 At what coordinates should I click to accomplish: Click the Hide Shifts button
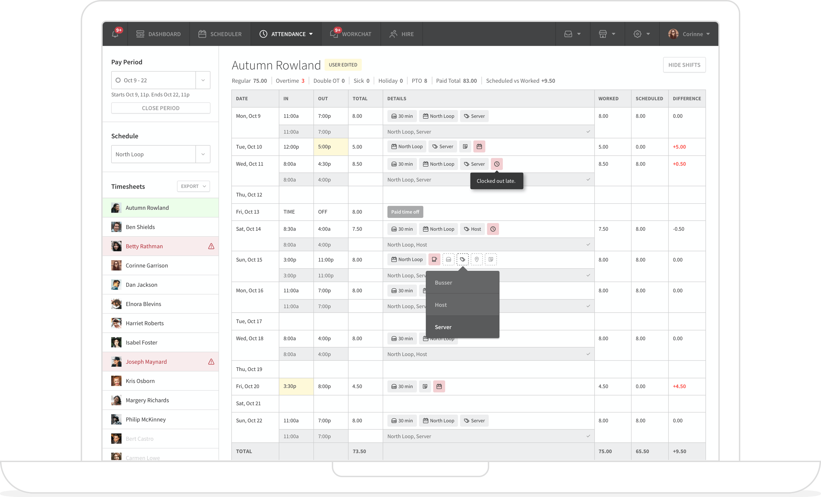pos(685,65)
